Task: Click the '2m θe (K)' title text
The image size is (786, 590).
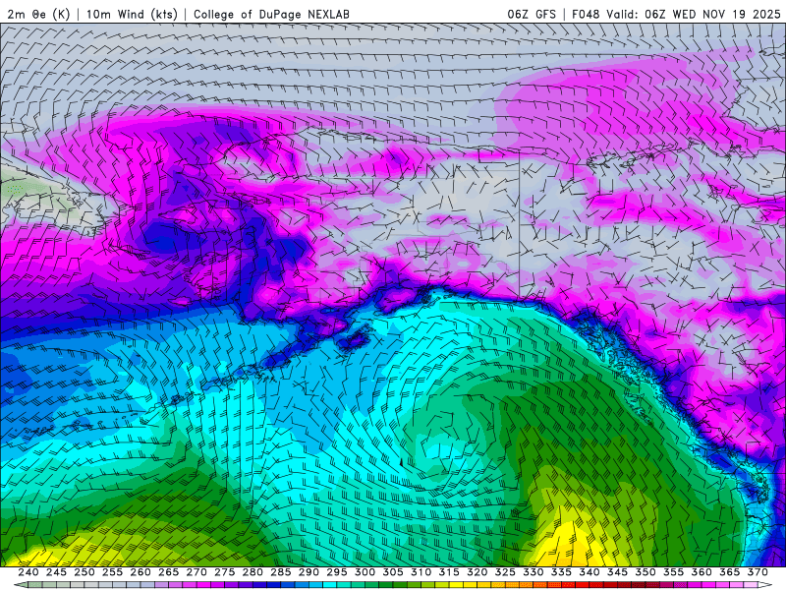Action: point(38,14)
